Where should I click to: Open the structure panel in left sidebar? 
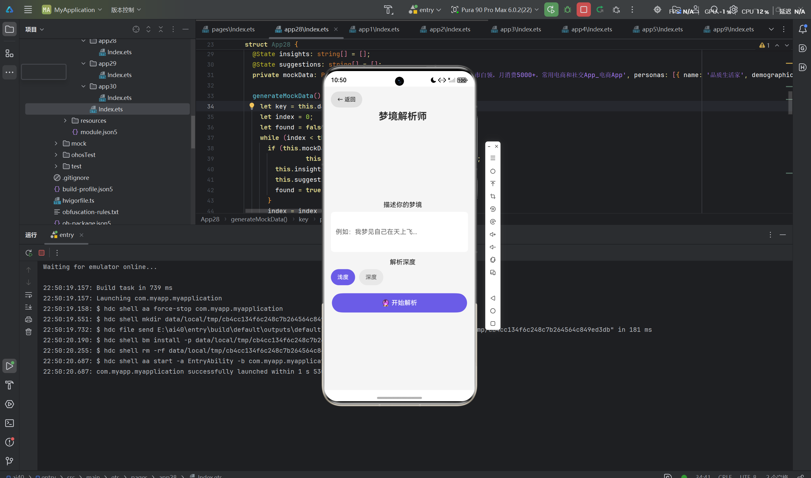coord(9,53)
